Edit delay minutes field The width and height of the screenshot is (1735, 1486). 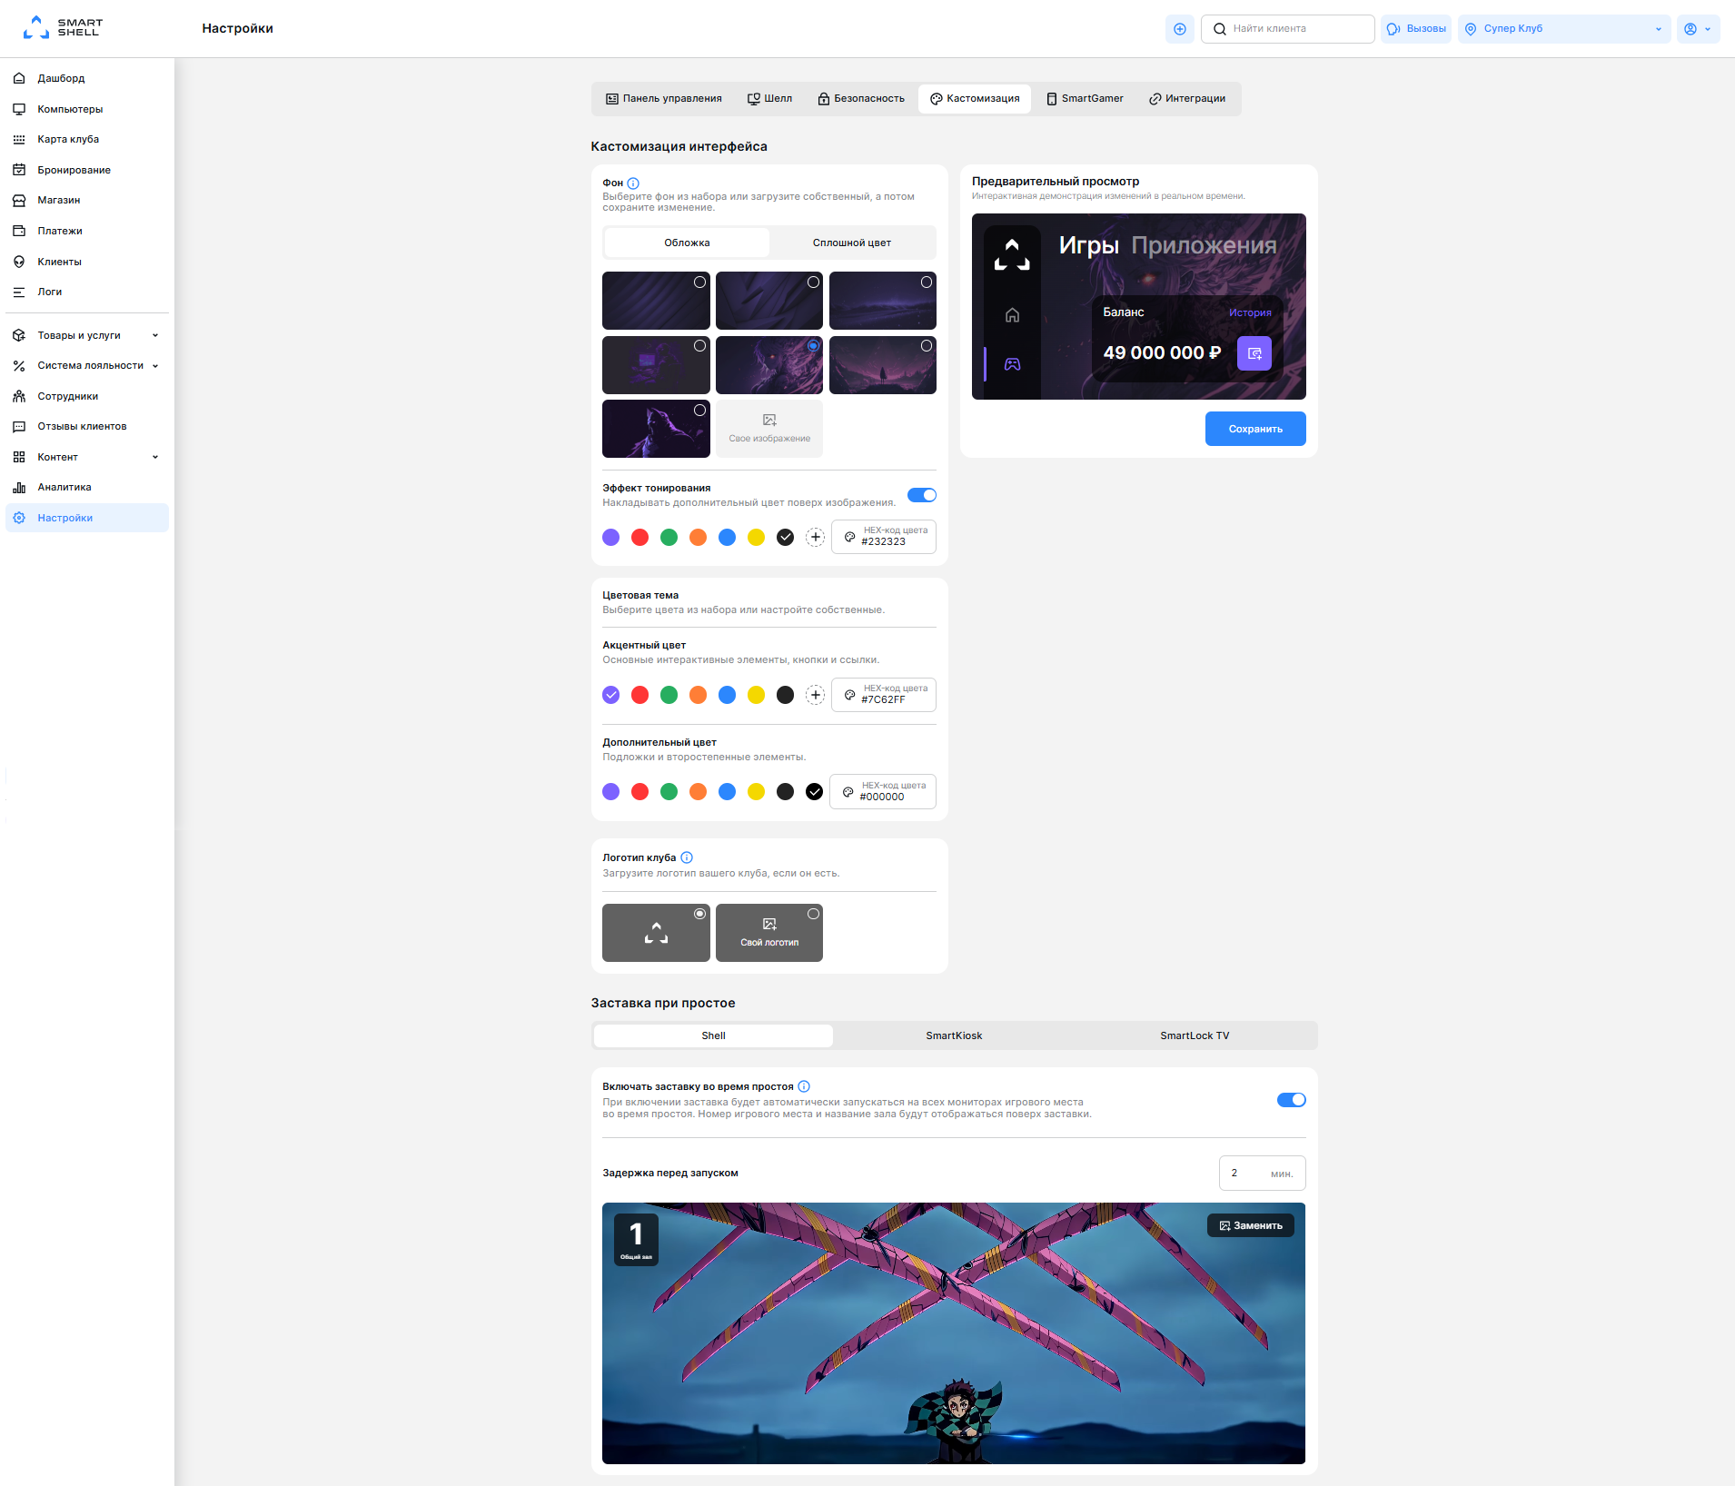(1262, 1173)
